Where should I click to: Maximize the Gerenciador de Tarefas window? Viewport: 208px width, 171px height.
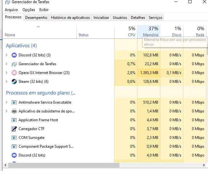point(190,2)
